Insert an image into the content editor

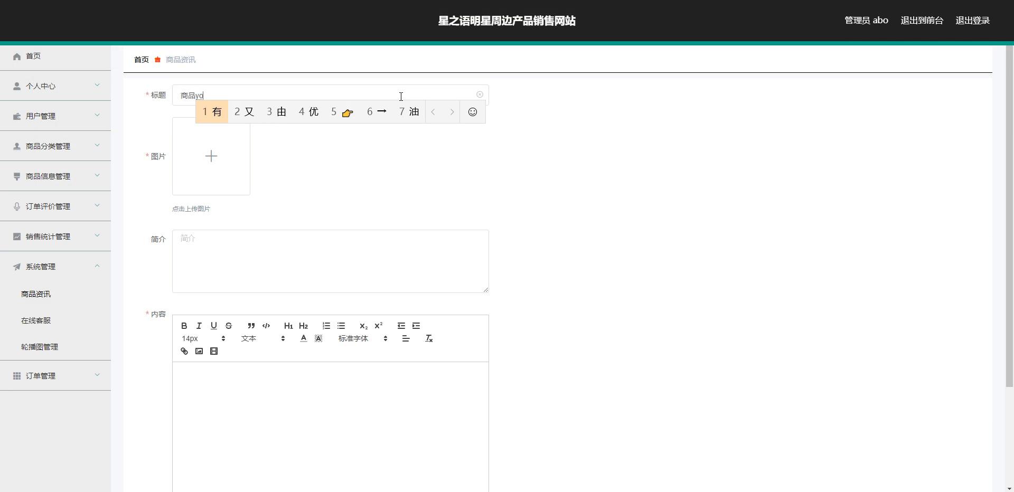[x=199, y=351]
